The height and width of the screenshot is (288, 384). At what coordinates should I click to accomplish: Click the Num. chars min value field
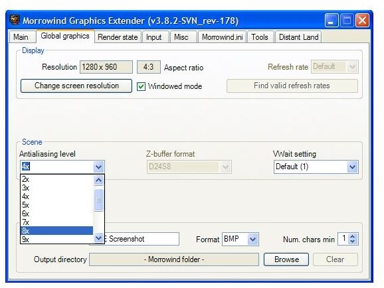click(343, 239)
